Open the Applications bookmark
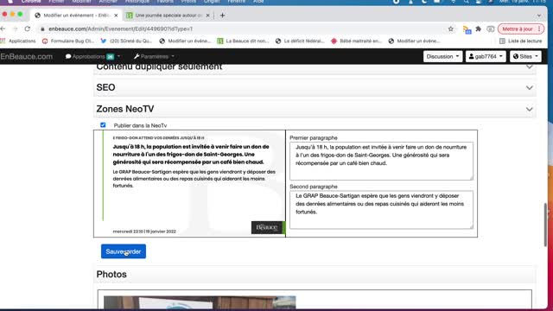This screenshot has width=553, height=311. click(18, 41)
